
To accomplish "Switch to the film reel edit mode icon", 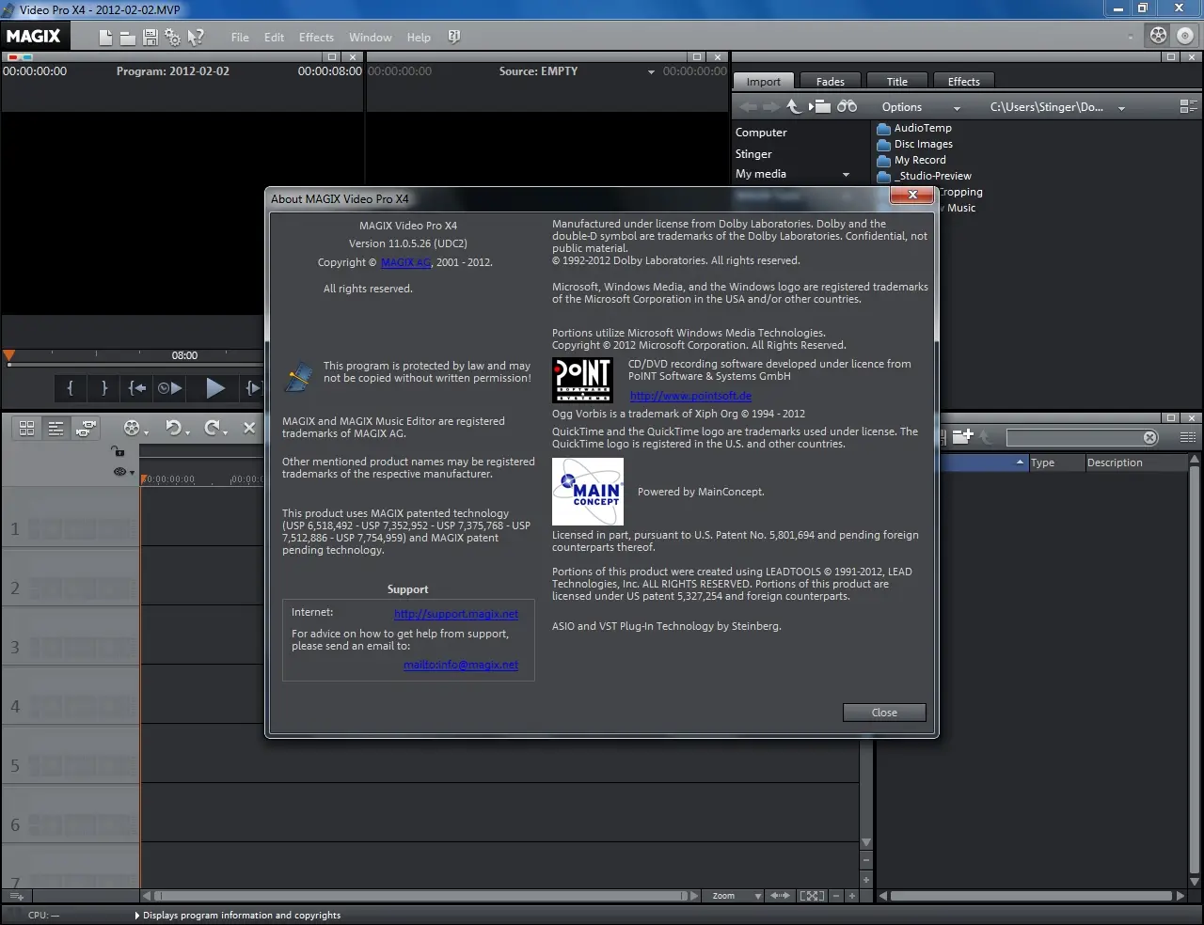I will (1159, 36).
